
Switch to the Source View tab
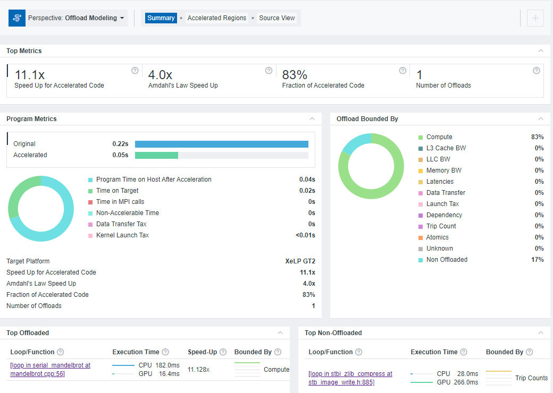[277, 18]
